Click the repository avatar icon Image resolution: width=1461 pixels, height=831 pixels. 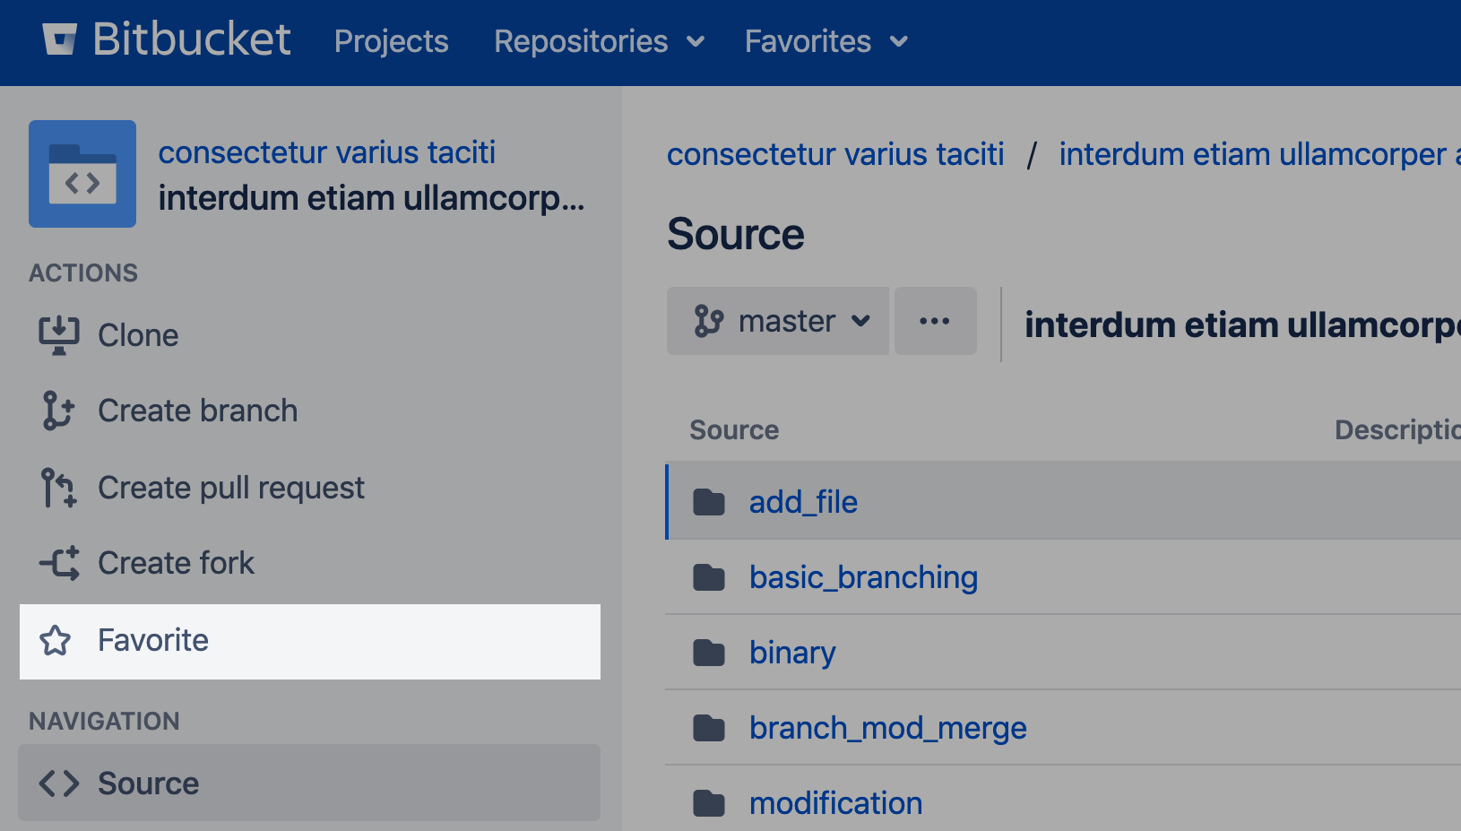click(82, 174)
